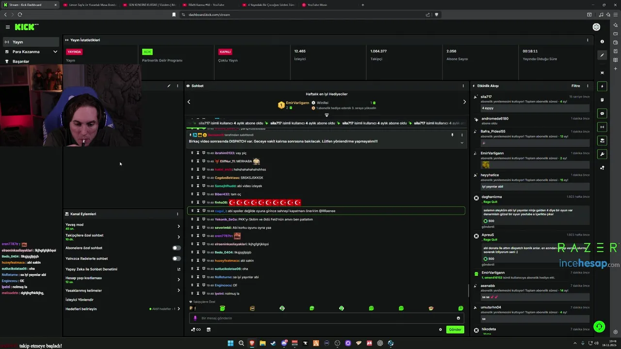Click the note document icon in right toolbar
Image resolution: width=621 pixels, height=349 pixels.
[x=602, y=100]
